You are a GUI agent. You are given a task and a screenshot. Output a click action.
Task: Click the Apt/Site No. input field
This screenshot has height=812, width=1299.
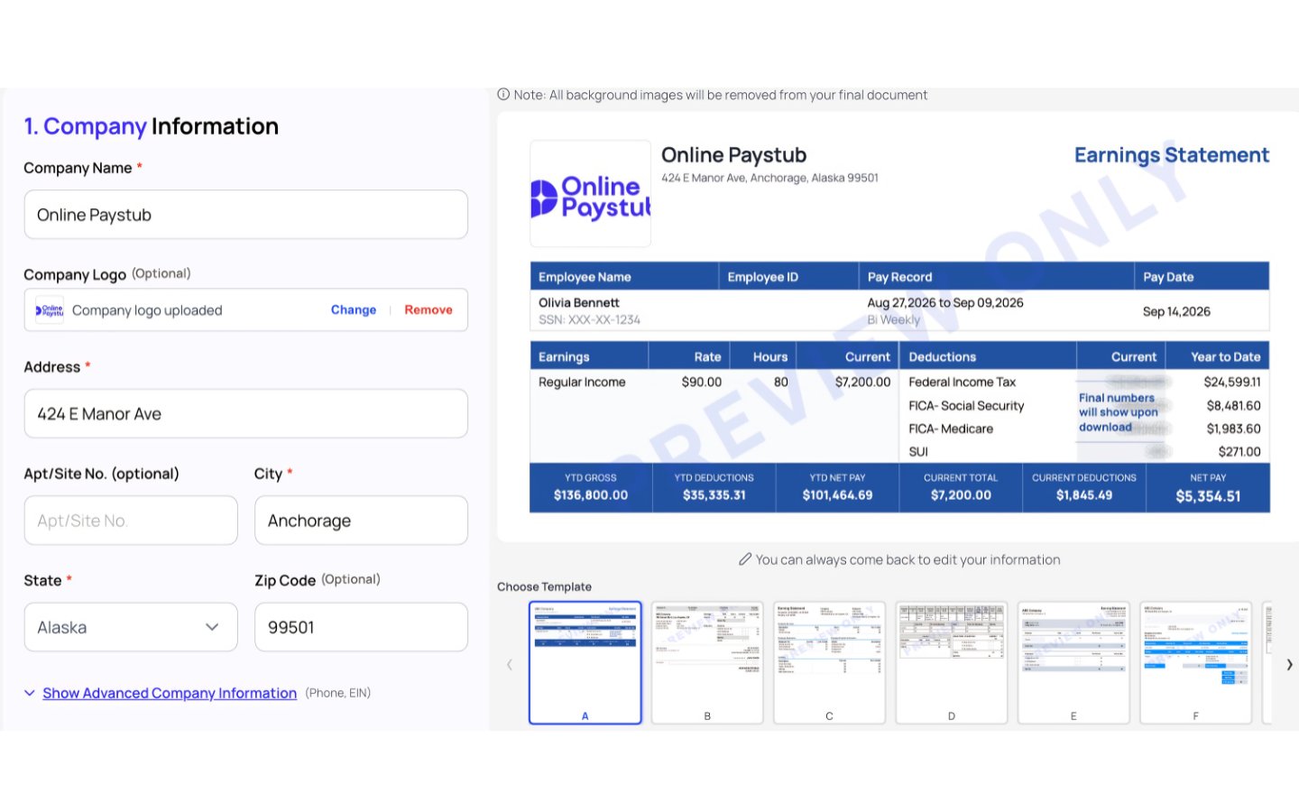click(131, 521)
